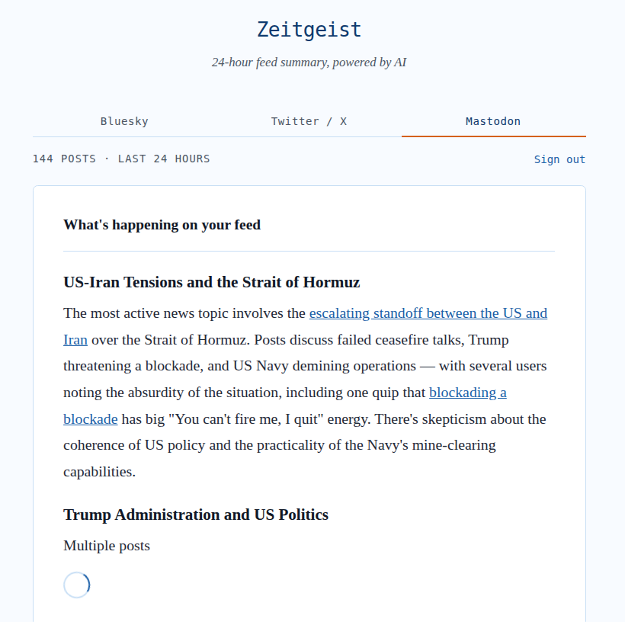Click the US-Iran Tensions section heading
This screenshot has height=622, width=625.
coord(211,282)
